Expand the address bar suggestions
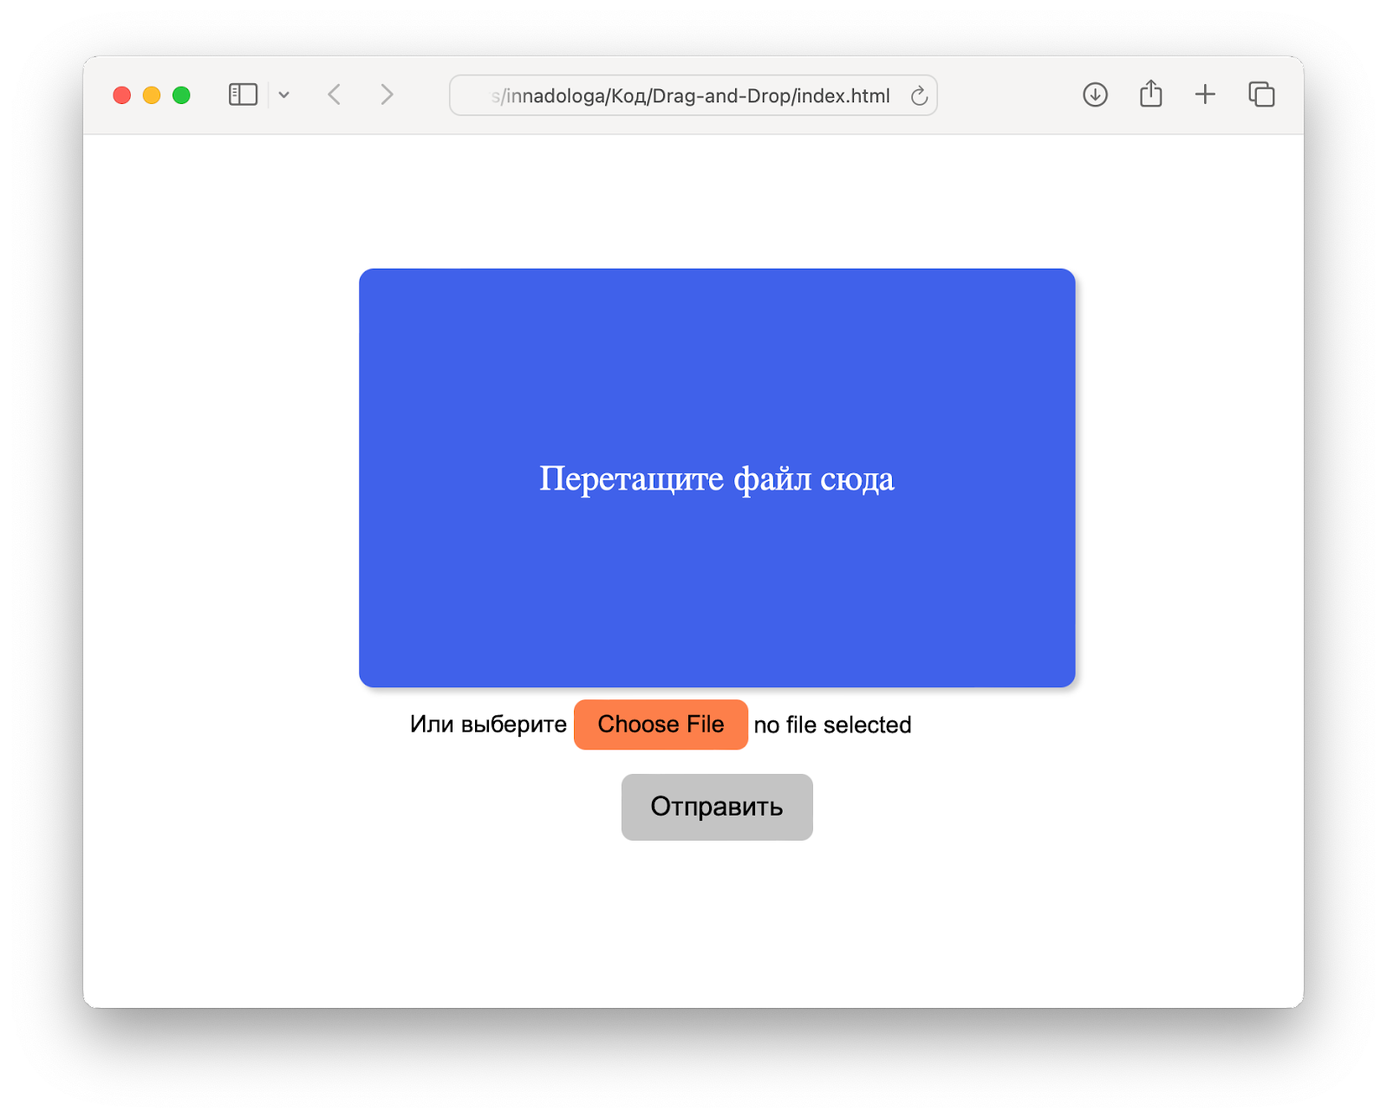 [285, 94]
